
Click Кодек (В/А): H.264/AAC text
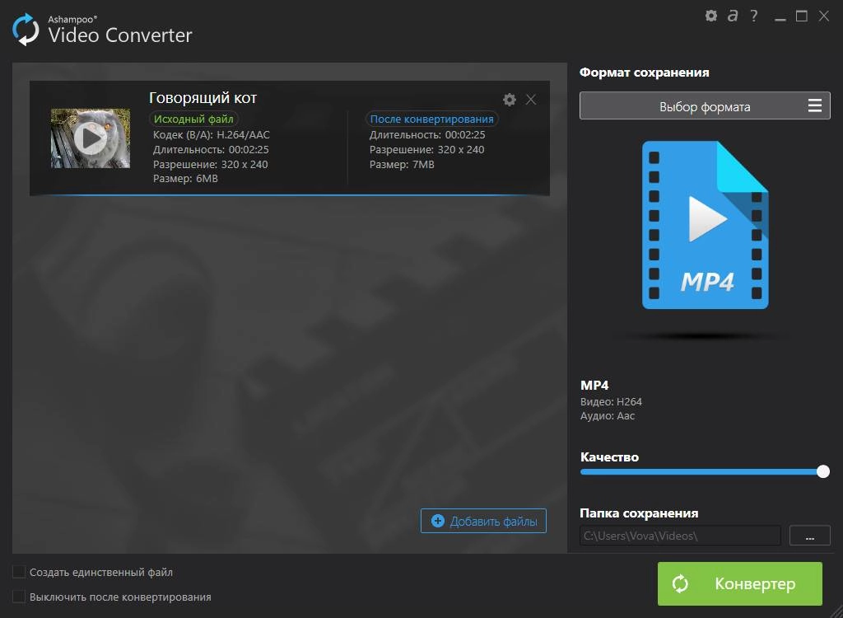click(212, 134)
